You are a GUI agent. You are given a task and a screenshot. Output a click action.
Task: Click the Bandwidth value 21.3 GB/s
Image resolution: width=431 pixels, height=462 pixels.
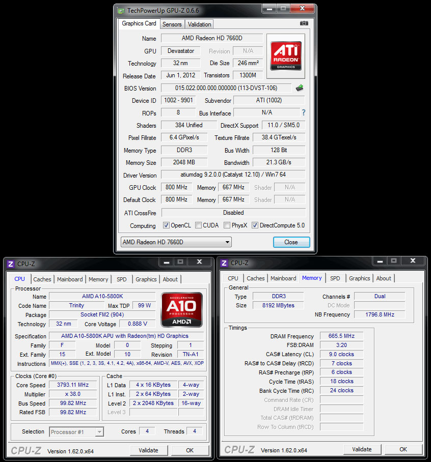click(x=279, y=162)
